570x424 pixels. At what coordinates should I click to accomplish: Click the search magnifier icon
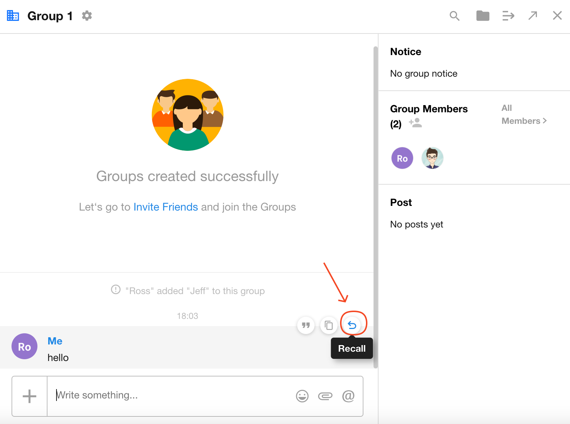454,16
